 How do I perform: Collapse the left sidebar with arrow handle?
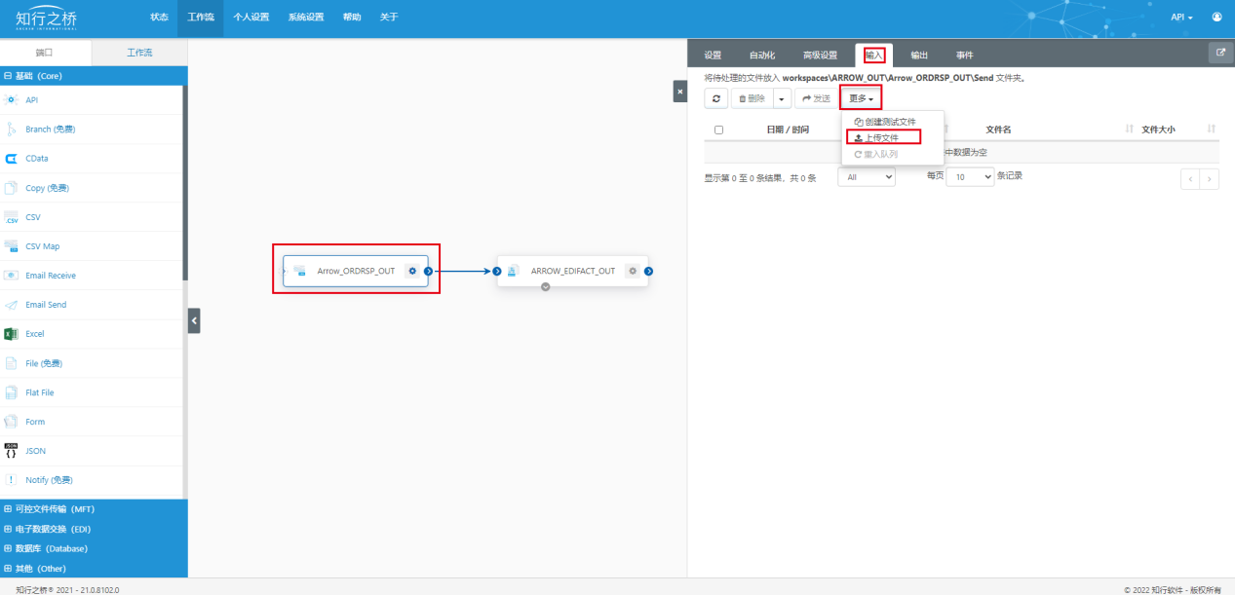194,320
